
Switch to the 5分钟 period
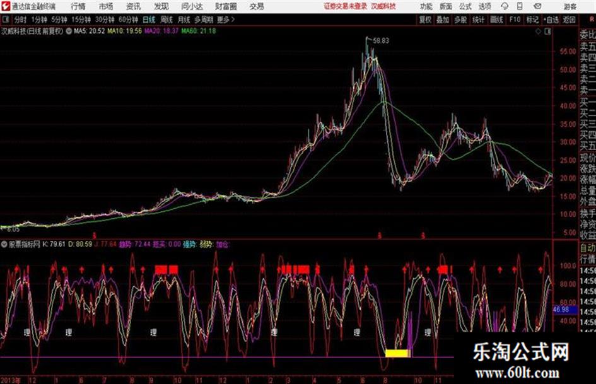pos(59,20)
